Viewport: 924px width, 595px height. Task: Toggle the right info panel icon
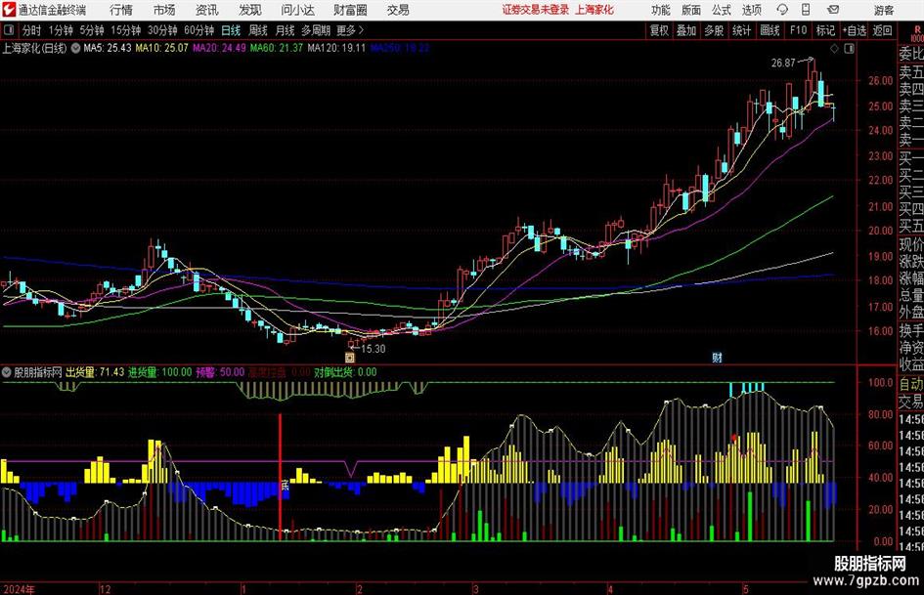click(x=849, y=49)
